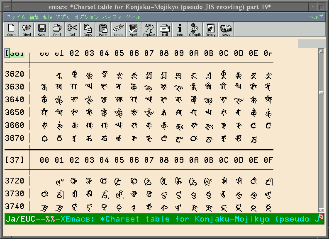The height and width of the screenshot is (239, 329).
Task: Open the Mule menu
Action: (47, 17)
